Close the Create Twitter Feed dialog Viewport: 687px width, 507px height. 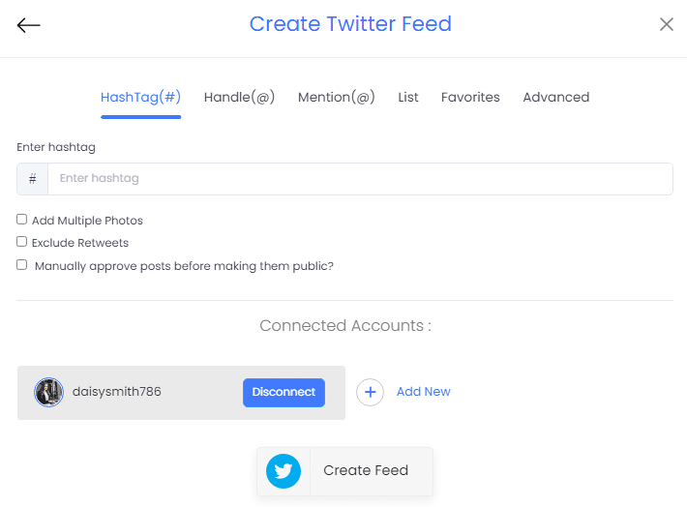(x=667, y=24)
